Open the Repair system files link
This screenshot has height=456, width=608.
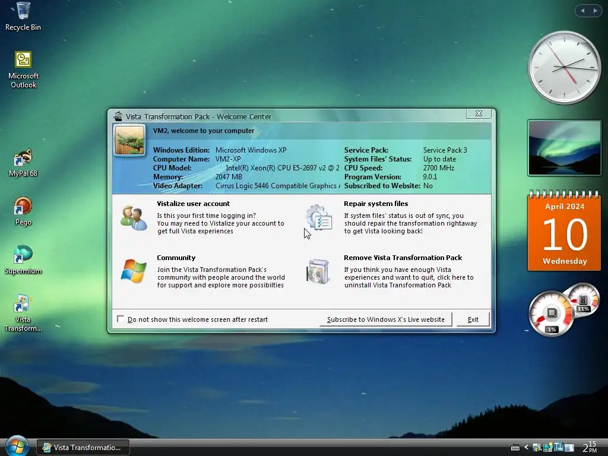tap(376, 204)
